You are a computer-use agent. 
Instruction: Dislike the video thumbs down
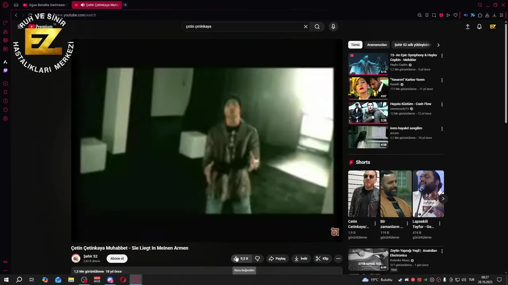click(x=258, y=258)
